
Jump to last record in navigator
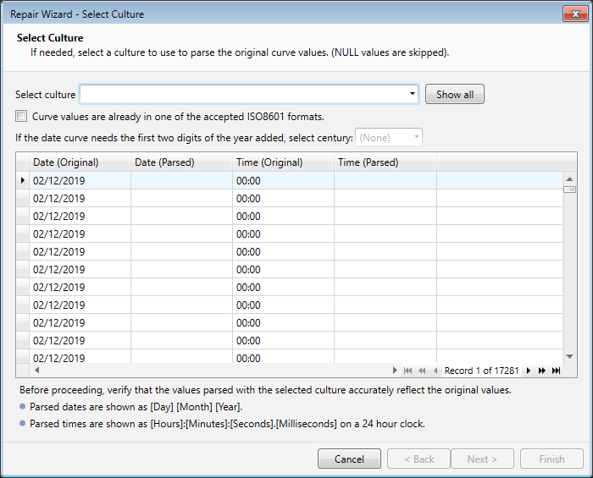point(557,371)
